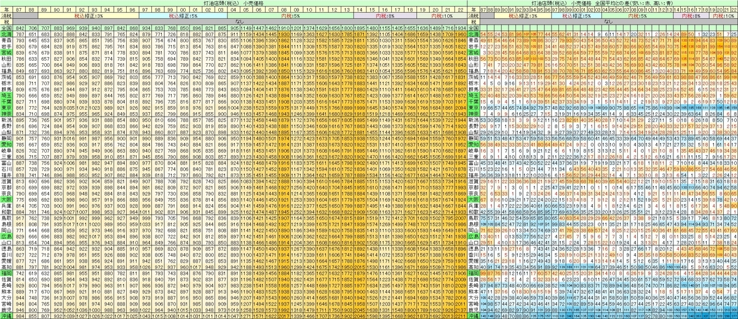Click the 税込修正:3% header in the price table
Viewport: 738px width, 319px height.
tap(89, 15)
